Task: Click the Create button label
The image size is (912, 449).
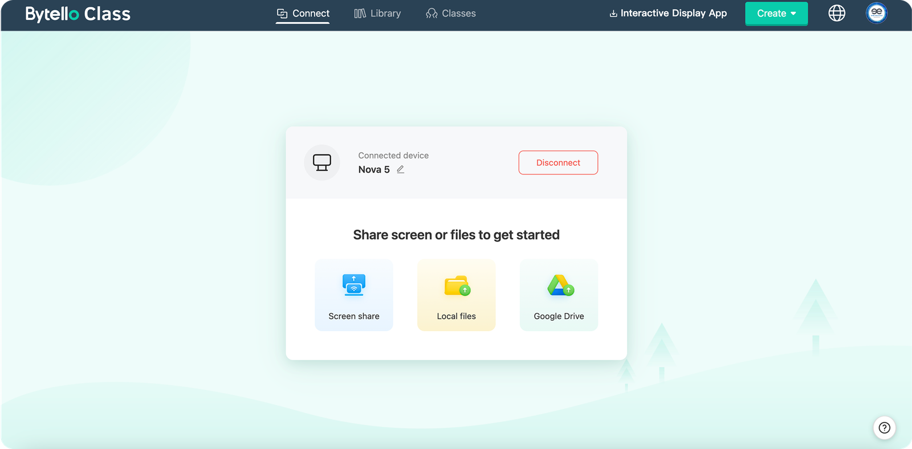Action: pyautogui.click(x=771, y=14)
